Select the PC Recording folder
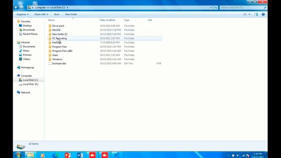Image resolution: width=281 pixels, height=158 pixels. click(x=59, y=38)
